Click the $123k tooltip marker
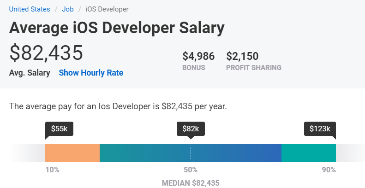Image resolution: width=365 pixels, height=188 pixels. click(320, 129)
